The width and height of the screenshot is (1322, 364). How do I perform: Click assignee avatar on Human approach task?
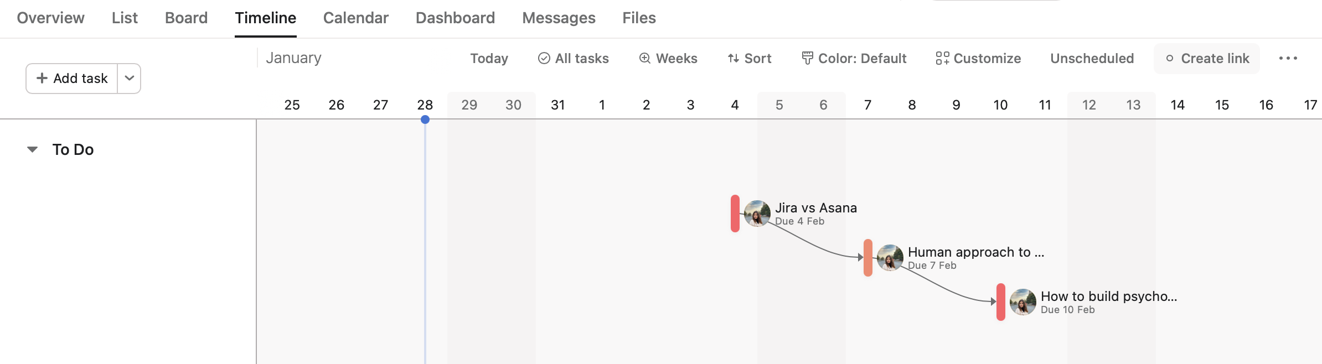click(890, 258)
